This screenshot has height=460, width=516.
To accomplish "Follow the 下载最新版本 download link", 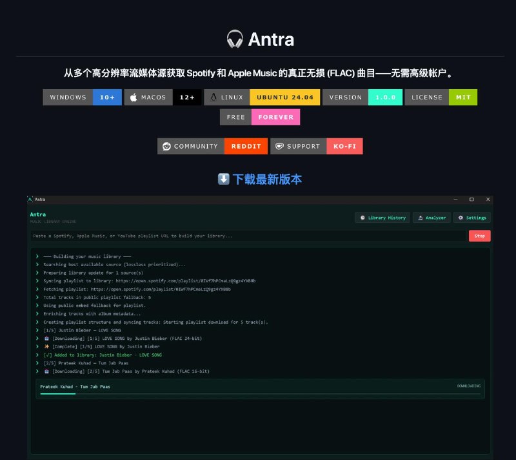I will click(x=267, y=179).
